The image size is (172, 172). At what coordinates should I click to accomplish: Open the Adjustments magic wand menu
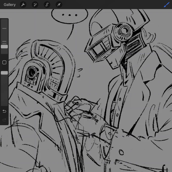[x=35, y=5]
